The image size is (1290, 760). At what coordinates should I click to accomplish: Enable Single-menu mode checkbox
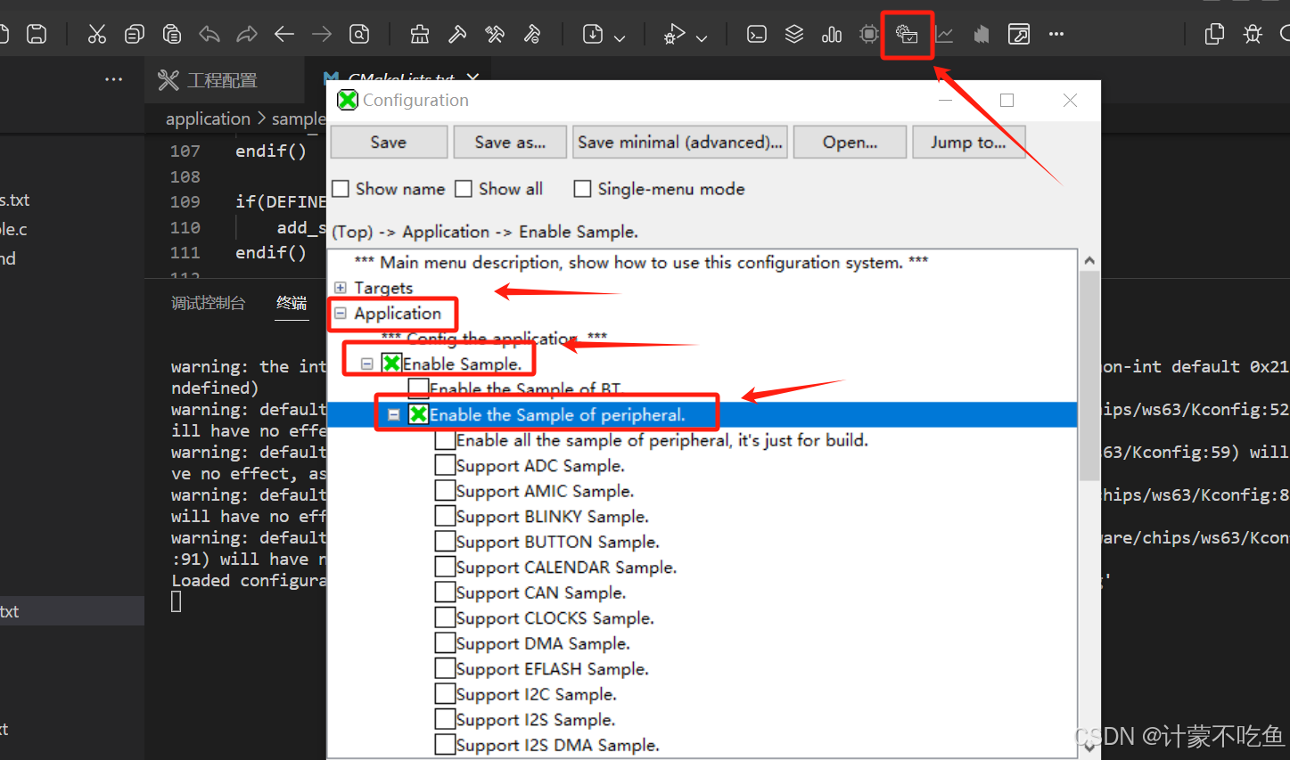(x=582, y=189)
